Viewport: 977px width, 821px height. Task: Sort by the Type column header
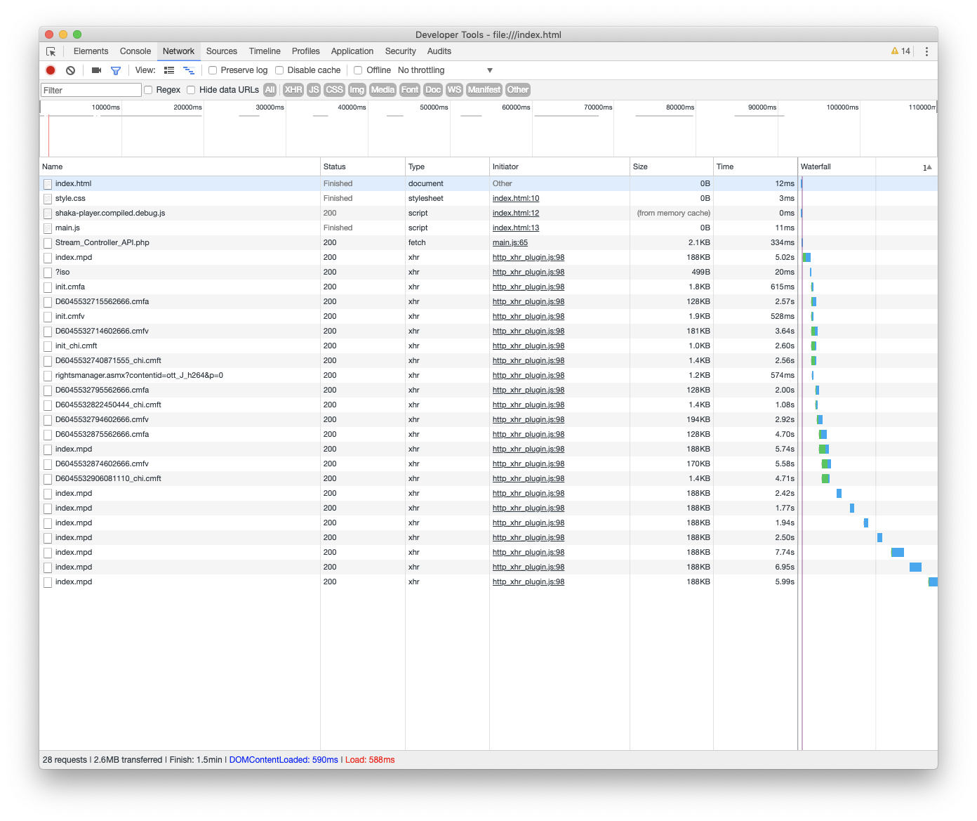pyautogui.click(x=447, y=167)
